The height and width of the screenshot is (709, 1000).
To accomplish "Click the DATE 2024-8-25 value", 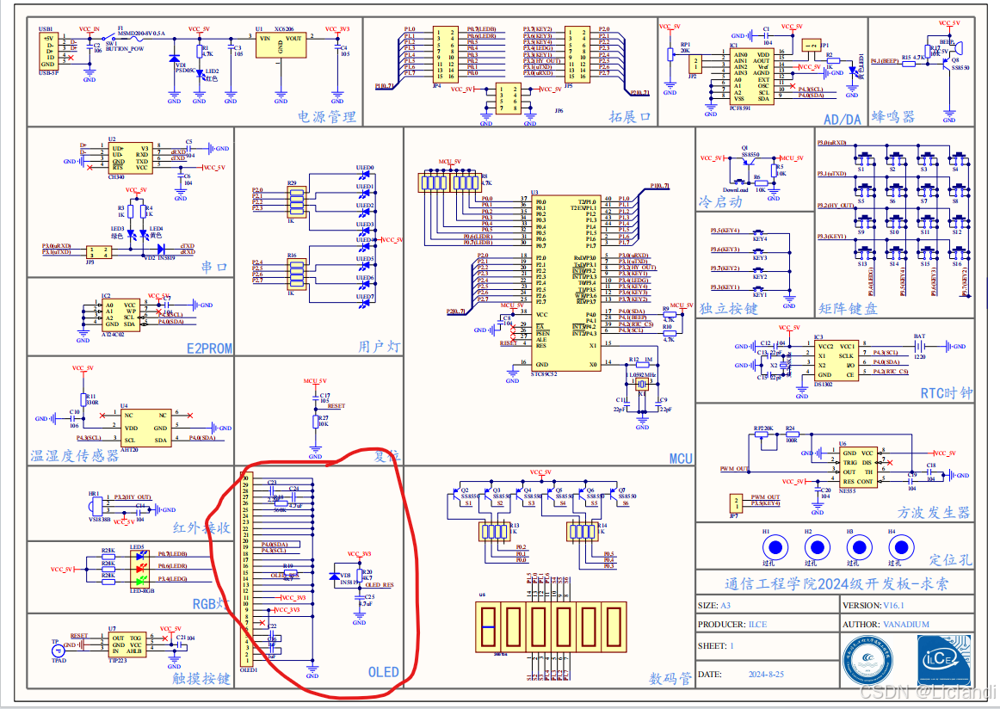I will coord(766,674).
